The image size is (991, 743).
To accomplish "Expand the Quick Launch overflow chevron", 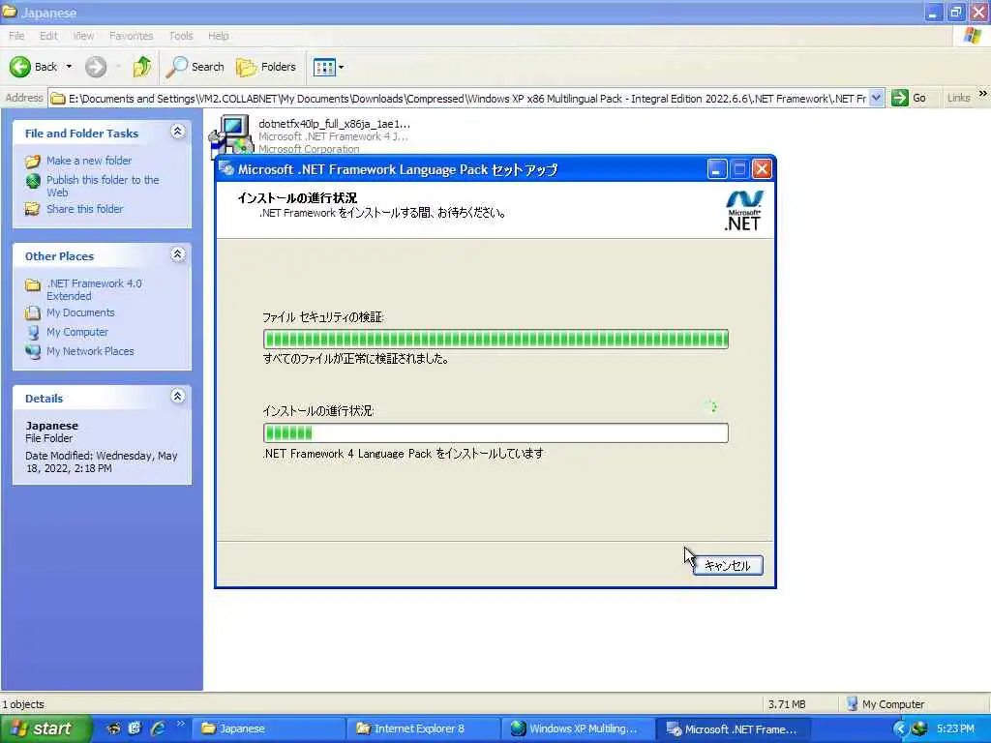I will click(181, 724).
